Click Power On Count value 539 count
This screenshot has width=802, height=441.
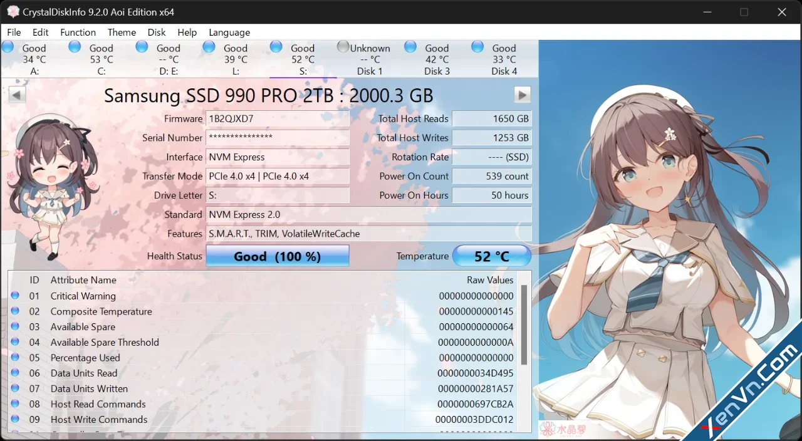tap(492, 176)
